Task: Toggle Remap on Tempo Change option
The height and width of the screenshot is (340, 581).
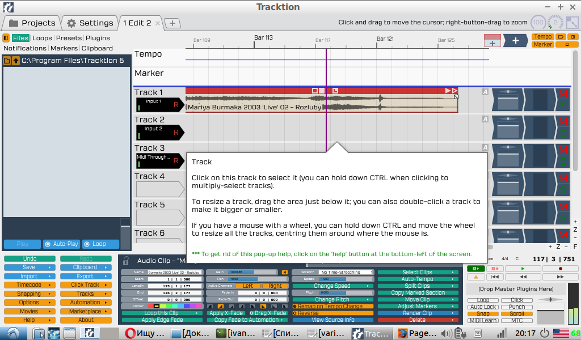Action: pyautogui.click(x=332, y=307)
